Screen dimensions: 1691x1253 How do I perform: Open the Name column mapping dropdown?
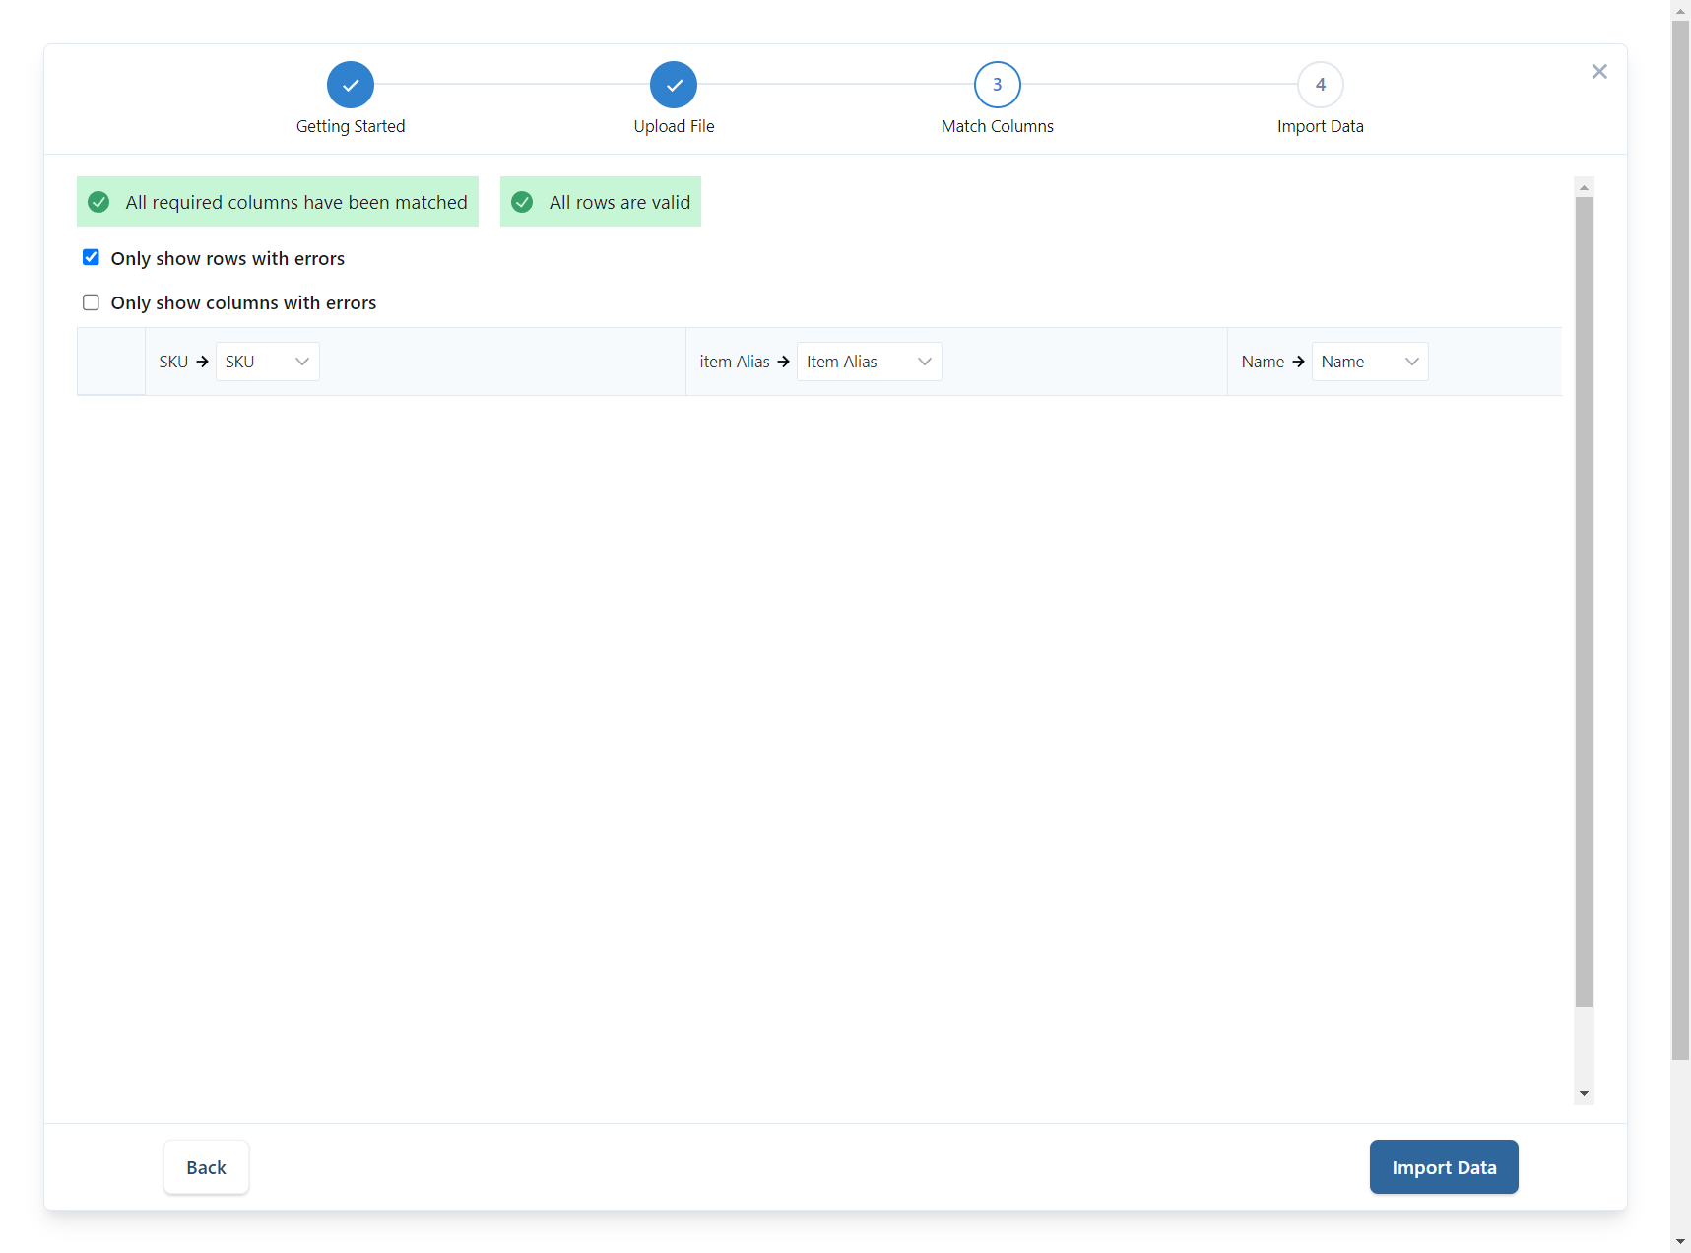1370,362
